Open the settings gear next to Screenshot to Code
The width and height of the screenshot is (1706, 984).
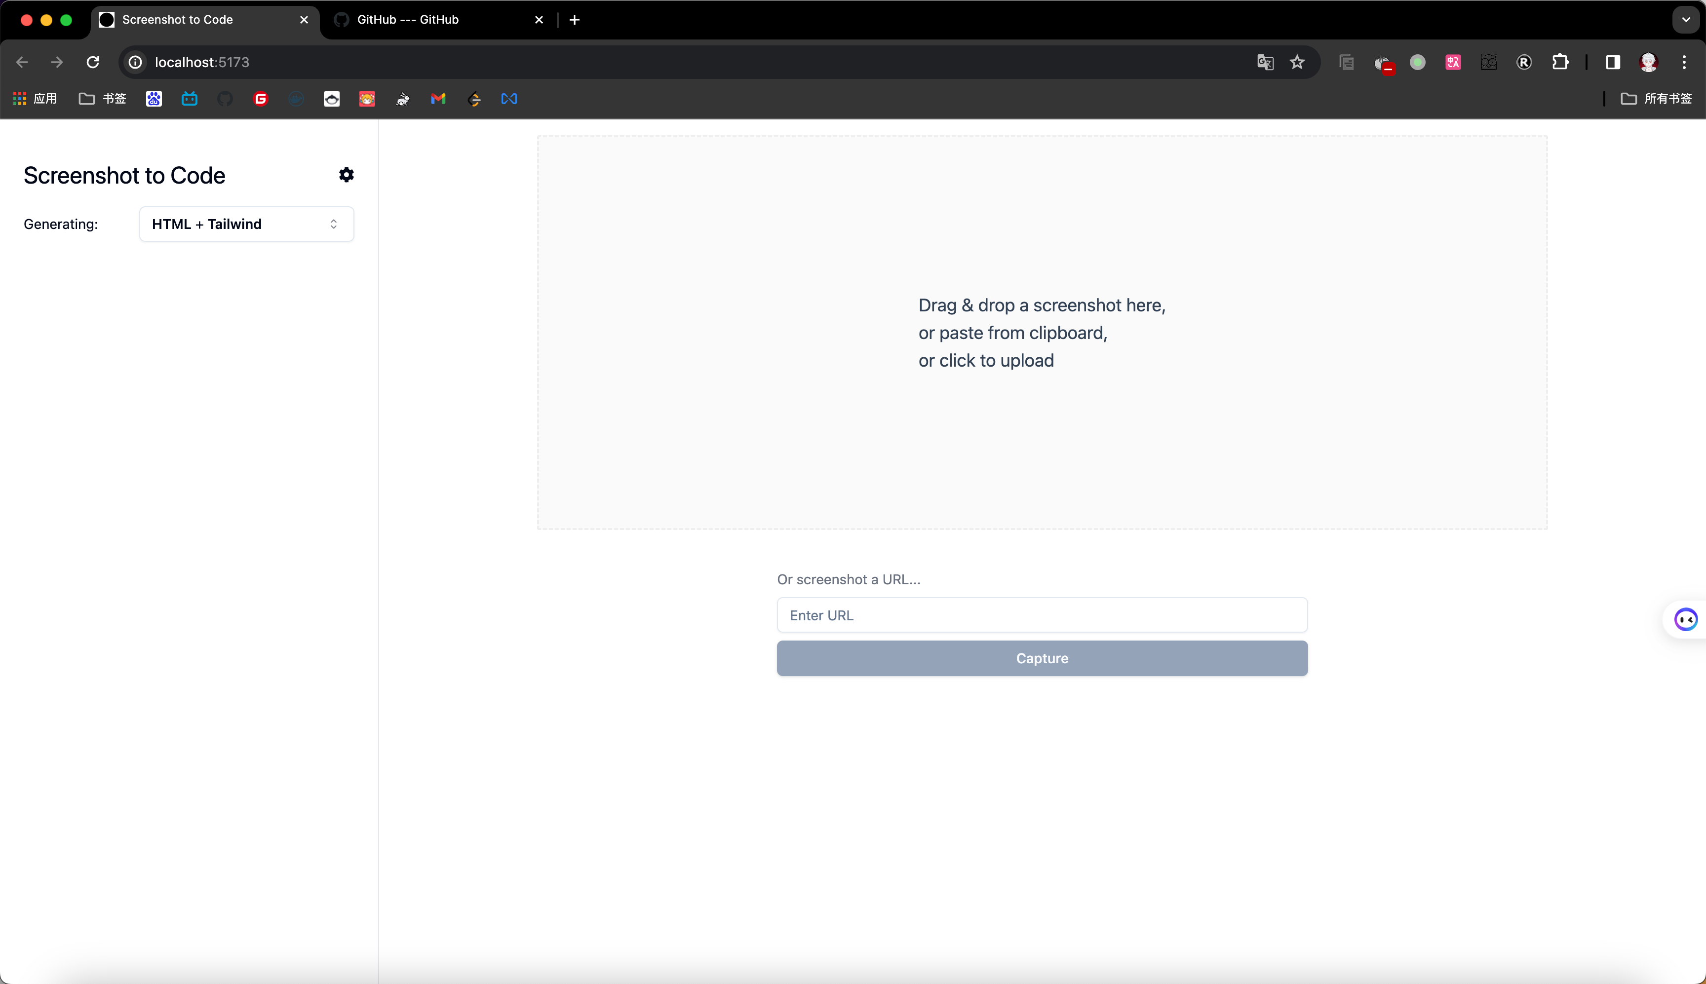coord(346,175)
